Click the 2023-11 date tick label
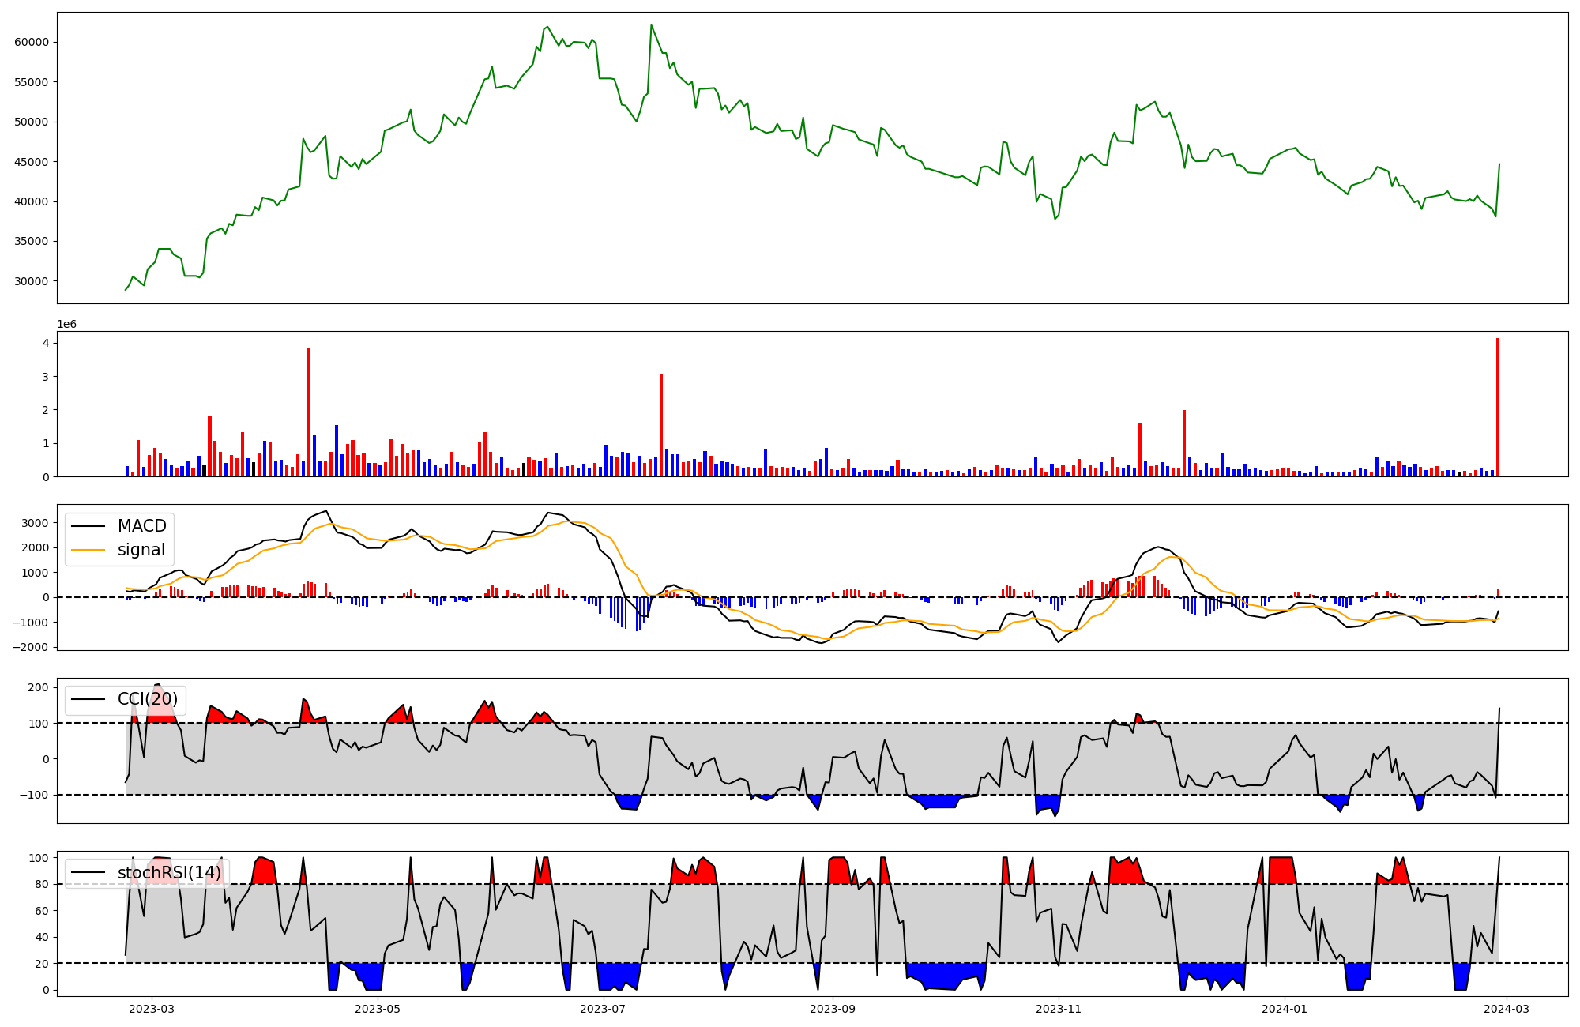1580x1027 pixels. point(1059,1009)
